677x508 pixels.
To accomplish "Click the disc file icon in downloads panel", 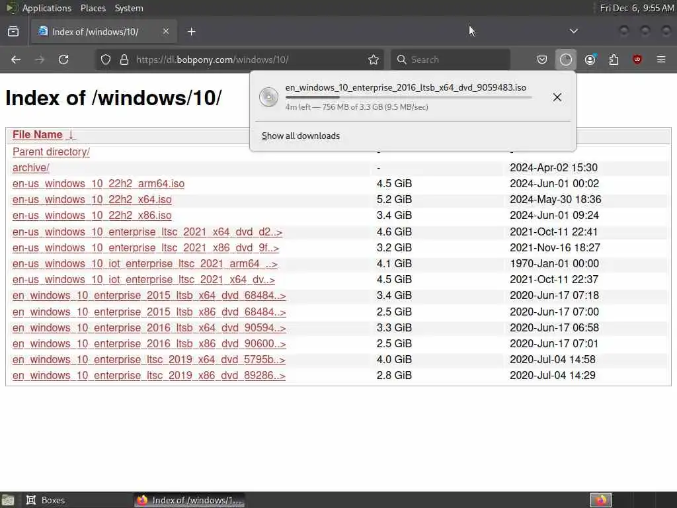I will [268, 97].
